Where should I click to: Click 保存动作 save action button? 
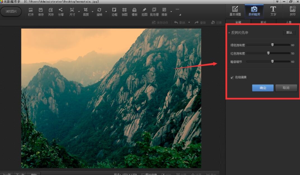[160, 23]
